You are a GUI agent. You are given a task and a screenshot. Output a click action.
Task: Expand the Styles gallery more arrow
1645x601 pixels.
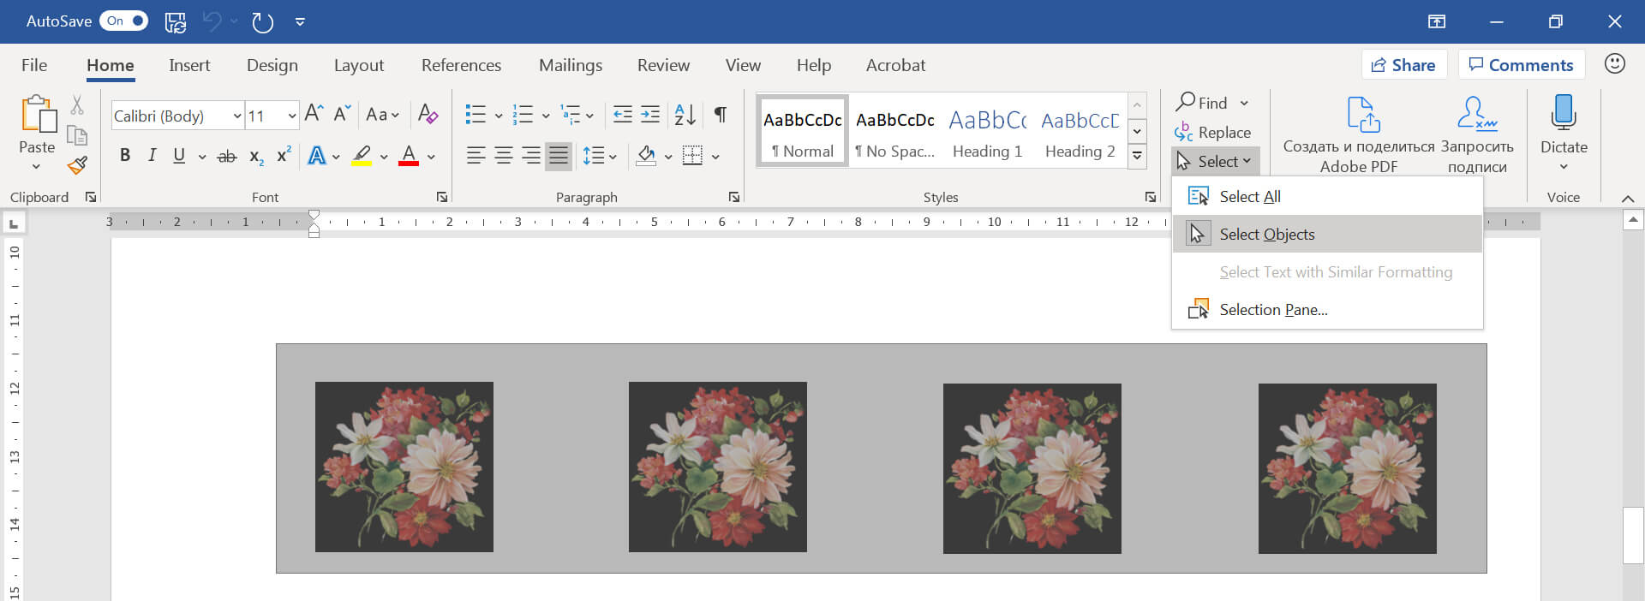[x=1137, y=156]
